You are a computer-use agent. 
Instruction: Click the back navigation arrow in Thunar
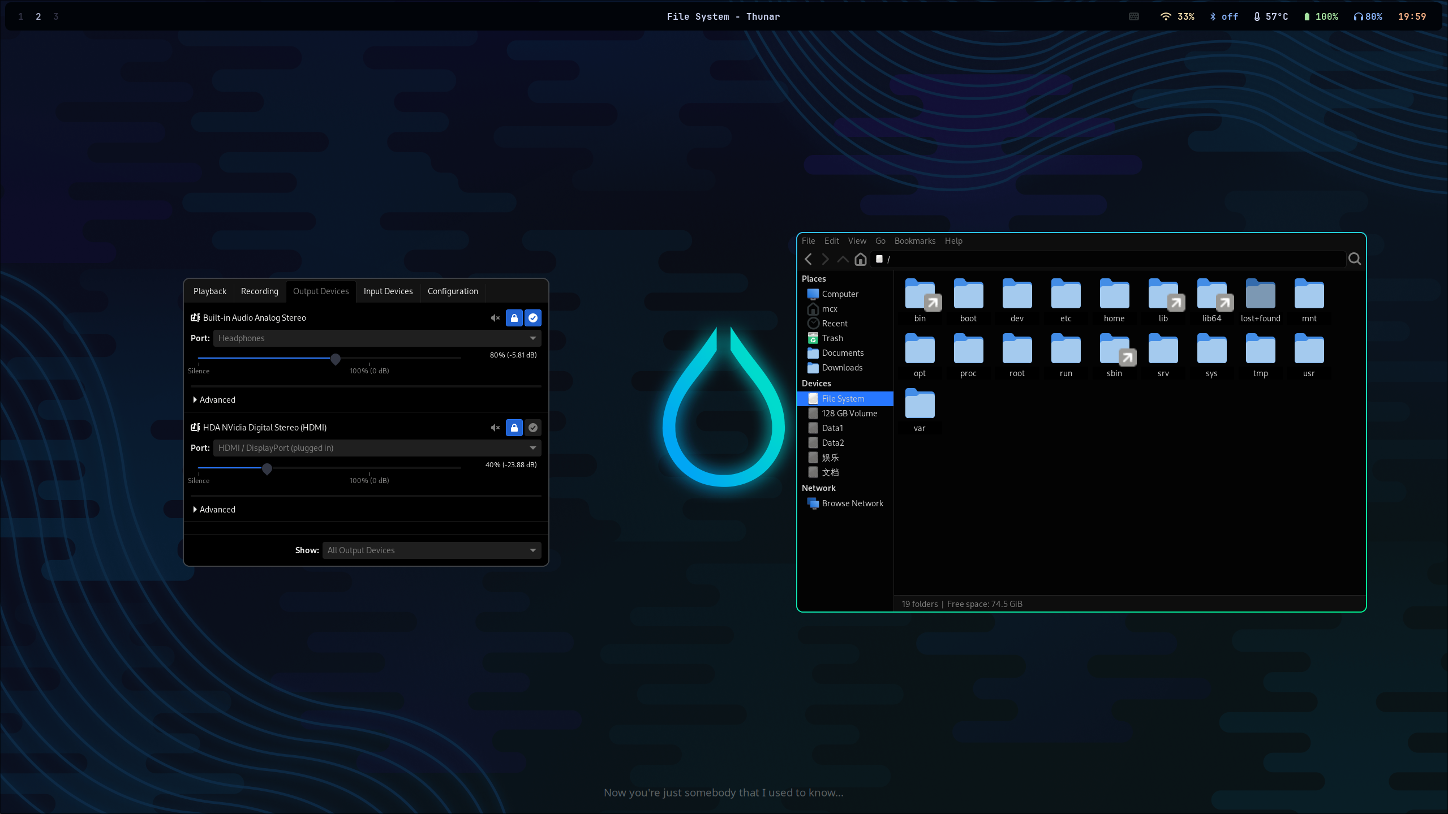[x=808, y=259]
